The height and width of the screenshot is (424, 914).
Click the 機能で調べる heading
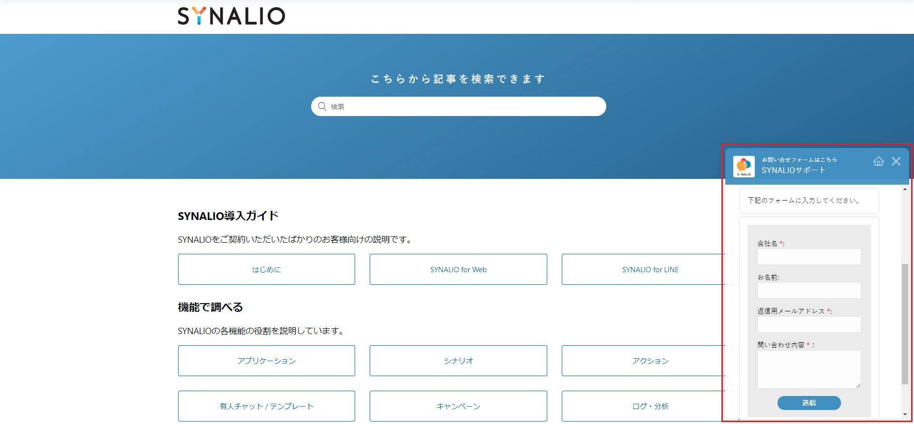210,307
